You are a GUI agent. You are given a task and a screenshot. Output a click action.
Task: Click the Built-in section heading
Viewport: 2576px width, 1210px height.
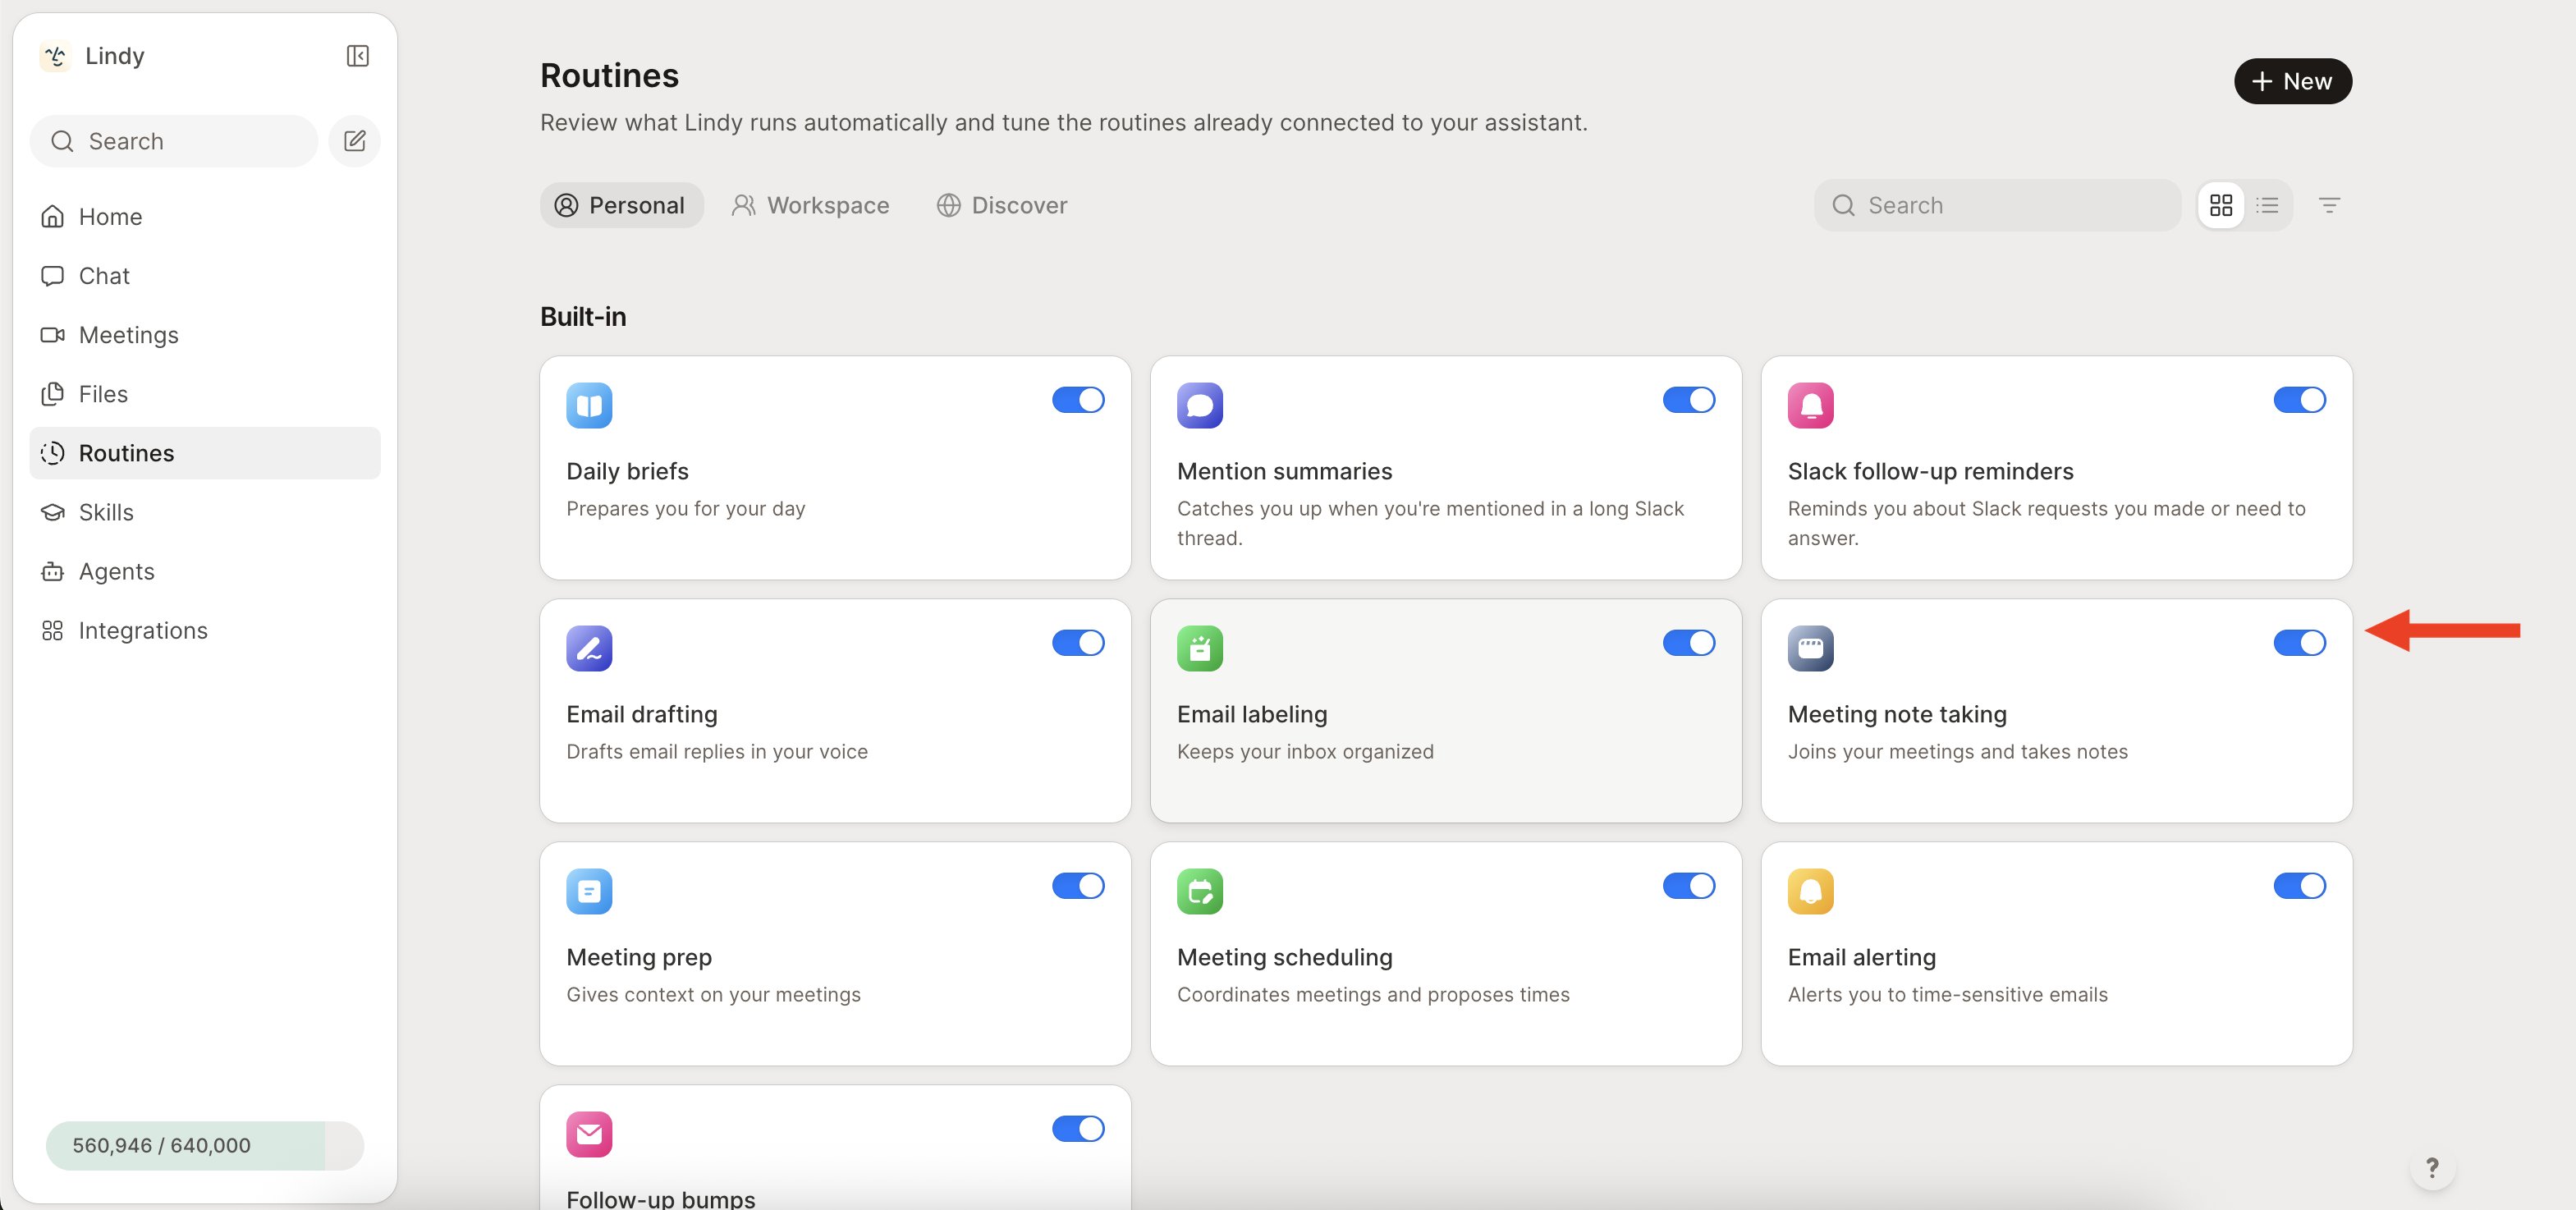point(583,316)
